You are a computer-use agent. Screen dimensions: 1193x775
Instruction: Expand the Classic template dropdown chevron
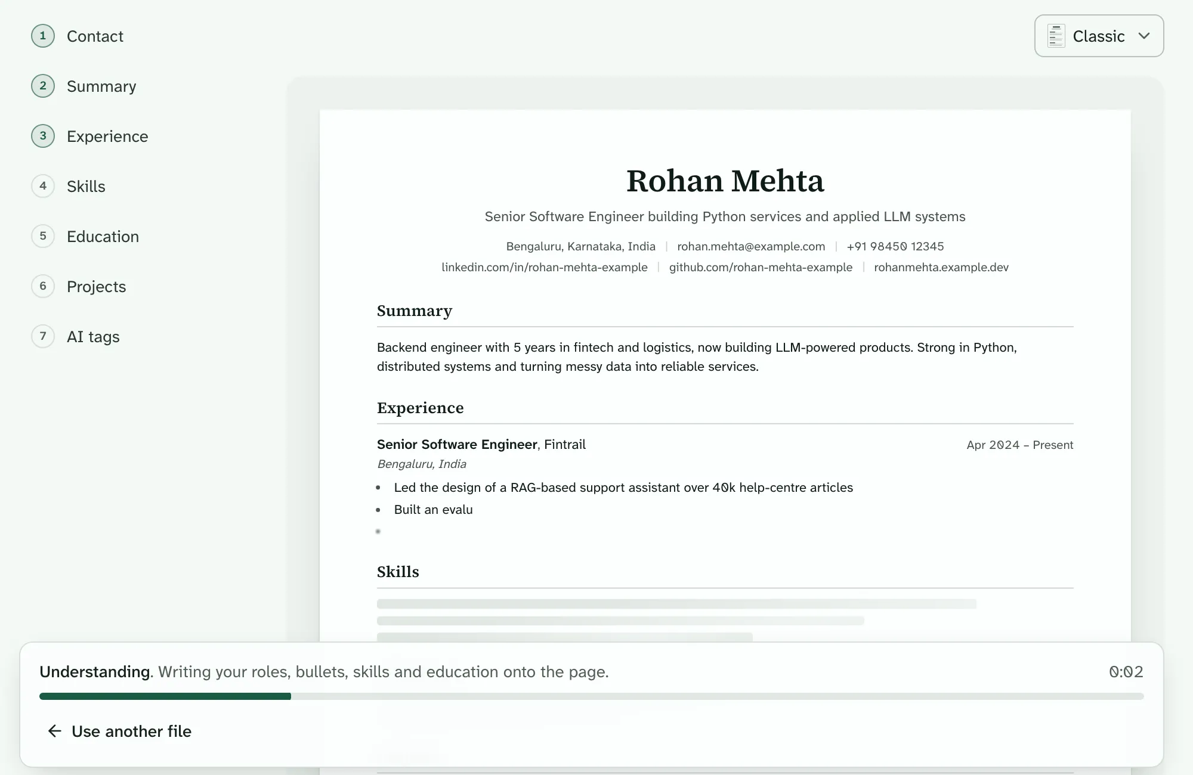tap(1143, 36)
